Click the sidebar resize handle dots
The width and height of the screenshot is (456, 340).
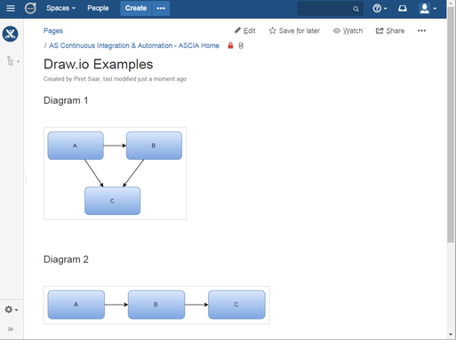click(26, 179)
